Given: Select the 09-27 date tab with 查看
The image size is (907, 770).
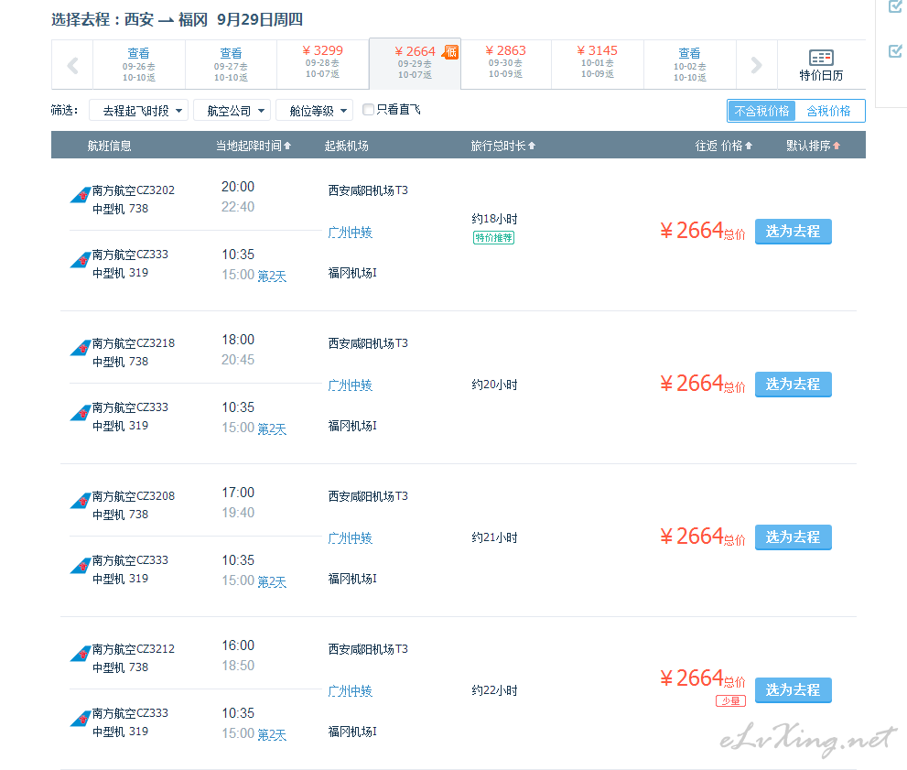Looking at the screenshot, I should pos(231,64).
